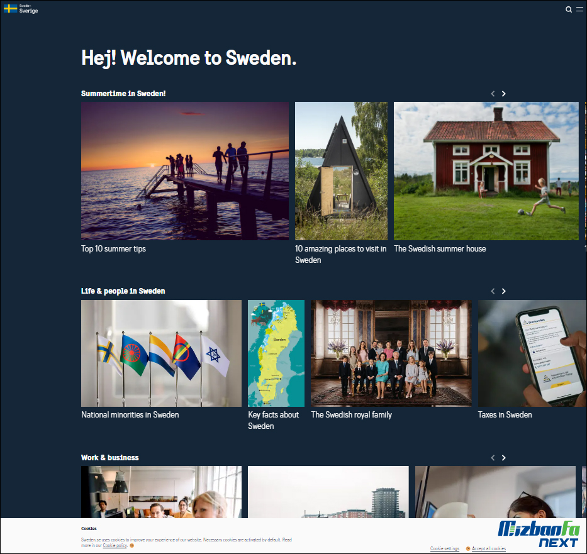Screen dimensions: 587x554
Task: Show next Summertime in Sweden items
Action: point(503,94)
